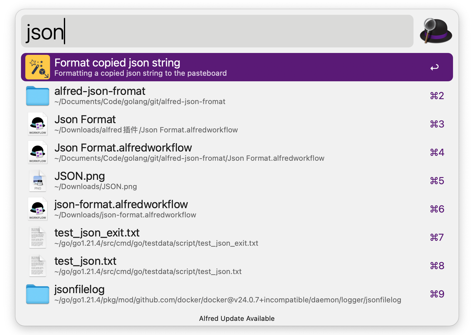Click the text file icon for test_json.txt
Viewport: 474px width, 335px height.
(38, 265)
